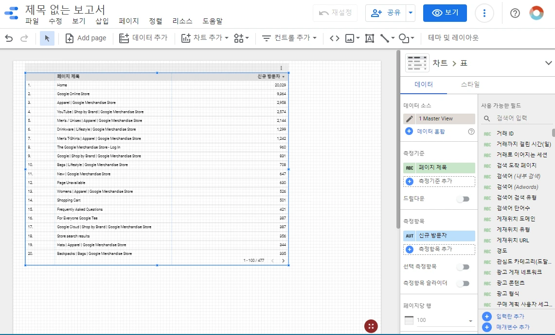The width and height of the screenshot is (555, 335).
Task: Select the 검색 도착 페이지 field
Action: [x=517, y=166]
